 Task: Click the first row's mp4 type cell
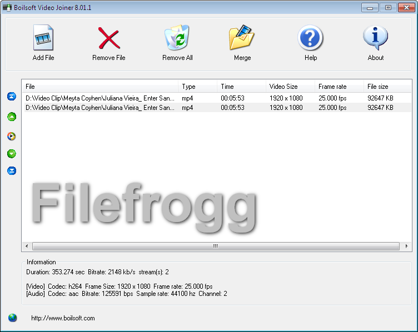(x=187, y=98)
